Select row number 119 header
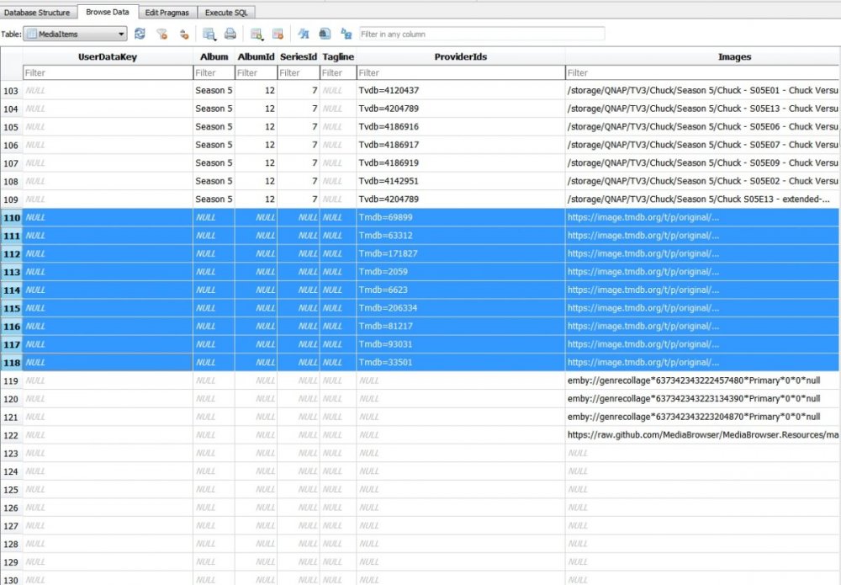Image resolution: width=841 pixels, height=585 pixels. click(11, 381)
